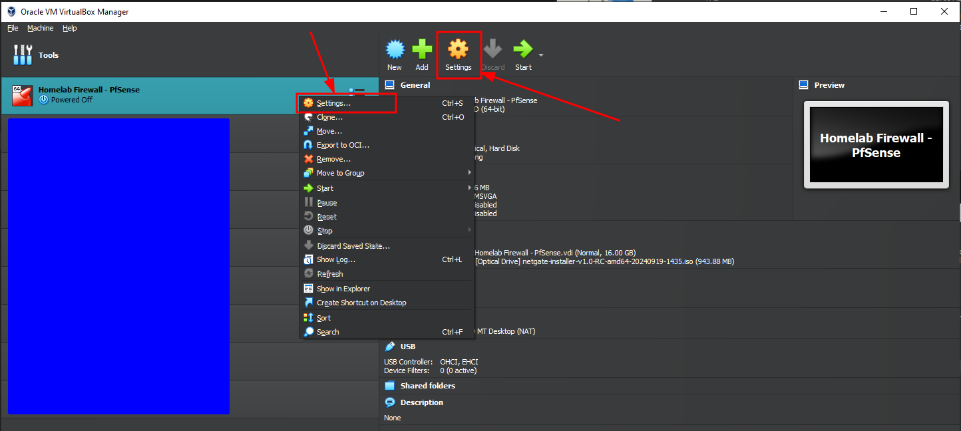Click the tools menu icon on the PfSense VM row

click(357, 90)
